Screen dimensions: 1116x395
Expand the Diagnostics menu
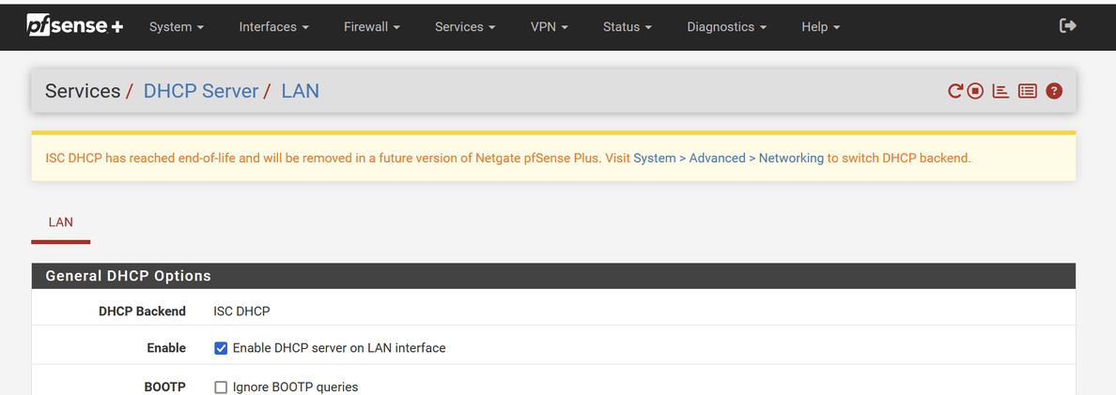[x=726, y=27]
